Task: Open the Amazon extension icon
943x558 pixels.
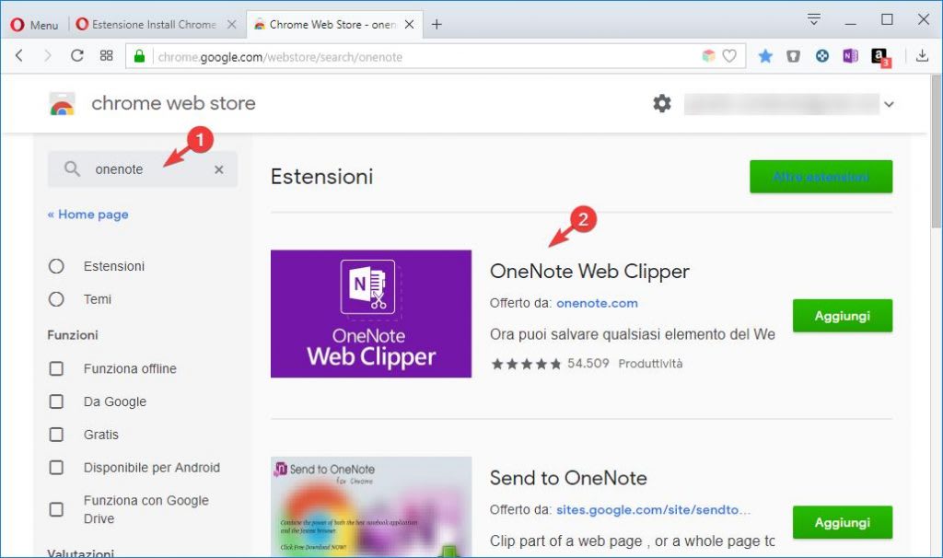Action: pyautogui.click(x=881, y=57)
